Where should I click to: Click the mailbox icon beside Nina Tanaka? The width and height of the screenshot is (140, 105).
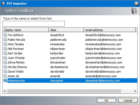[x=5, y=44]
